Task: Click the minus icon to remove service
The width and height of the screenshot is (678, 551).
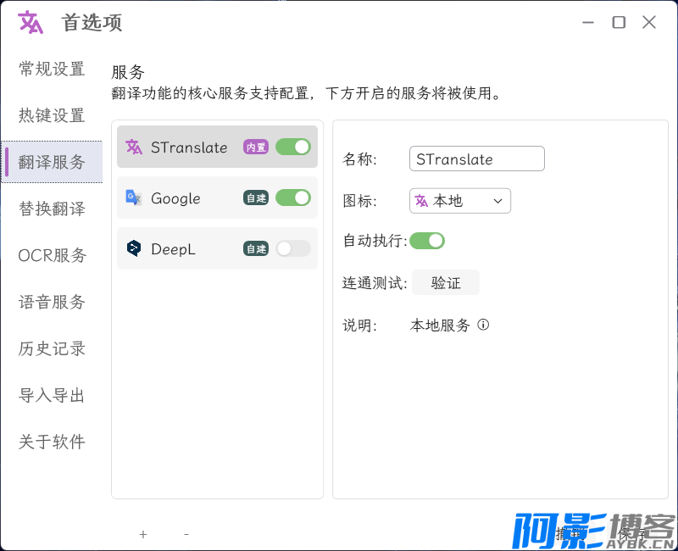Action: (186, 534)
